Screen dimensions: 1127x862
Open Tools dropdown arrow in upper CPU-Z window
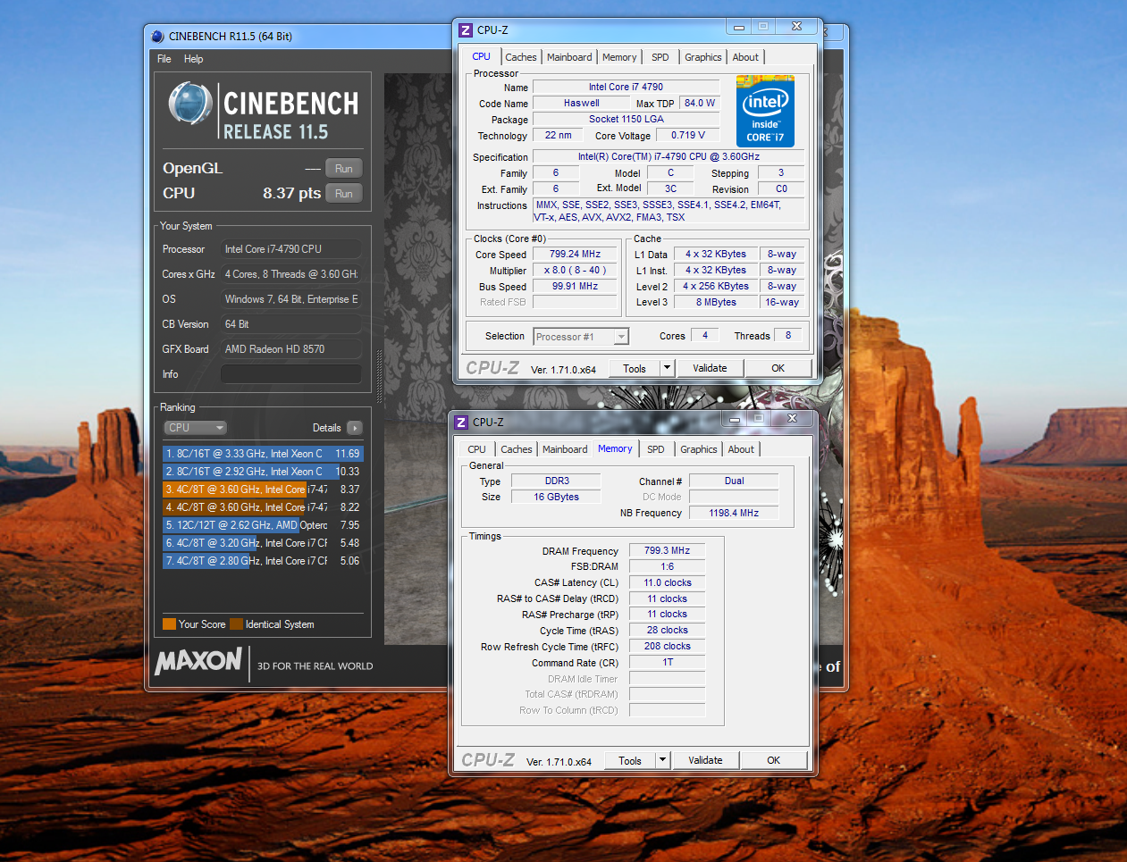[x=667, y=368]
